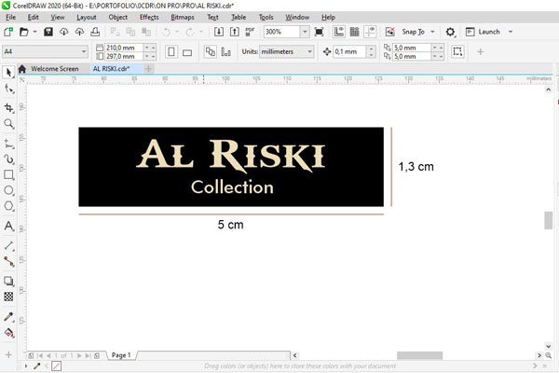Click the page width 210,0 mm field
This screenshot has width=559, height=373.
point(123,48)
